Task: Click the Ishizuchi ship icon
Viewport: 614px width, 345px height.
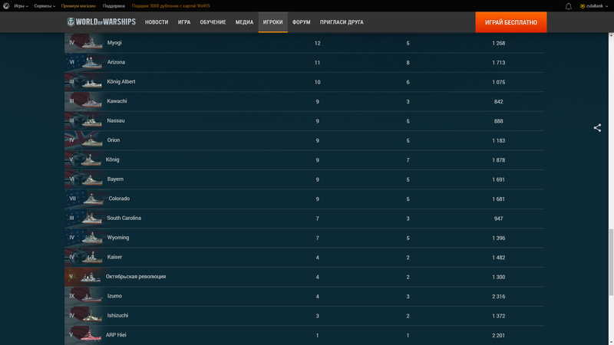Action: (x=92, y=316)
